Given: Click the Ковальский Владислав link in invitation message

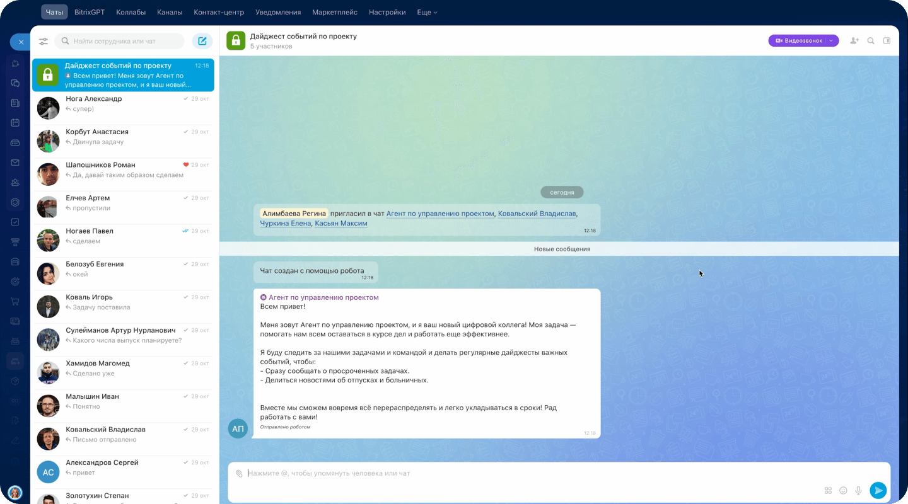Looking at the screenshot, I should [x=537, y=214].
